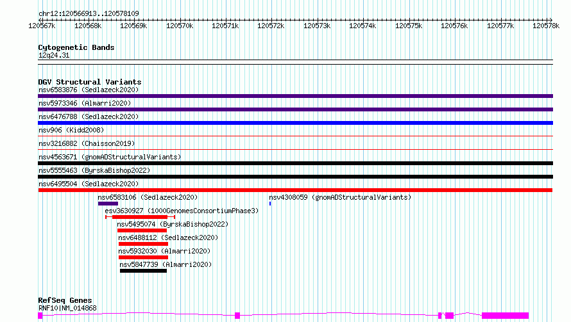The width and height of the screenshot is (571, 322).
Task: Click nsv5555463 (ByrskaBishop2022) label
Action: pyautogui.click(x=94, y=170)
